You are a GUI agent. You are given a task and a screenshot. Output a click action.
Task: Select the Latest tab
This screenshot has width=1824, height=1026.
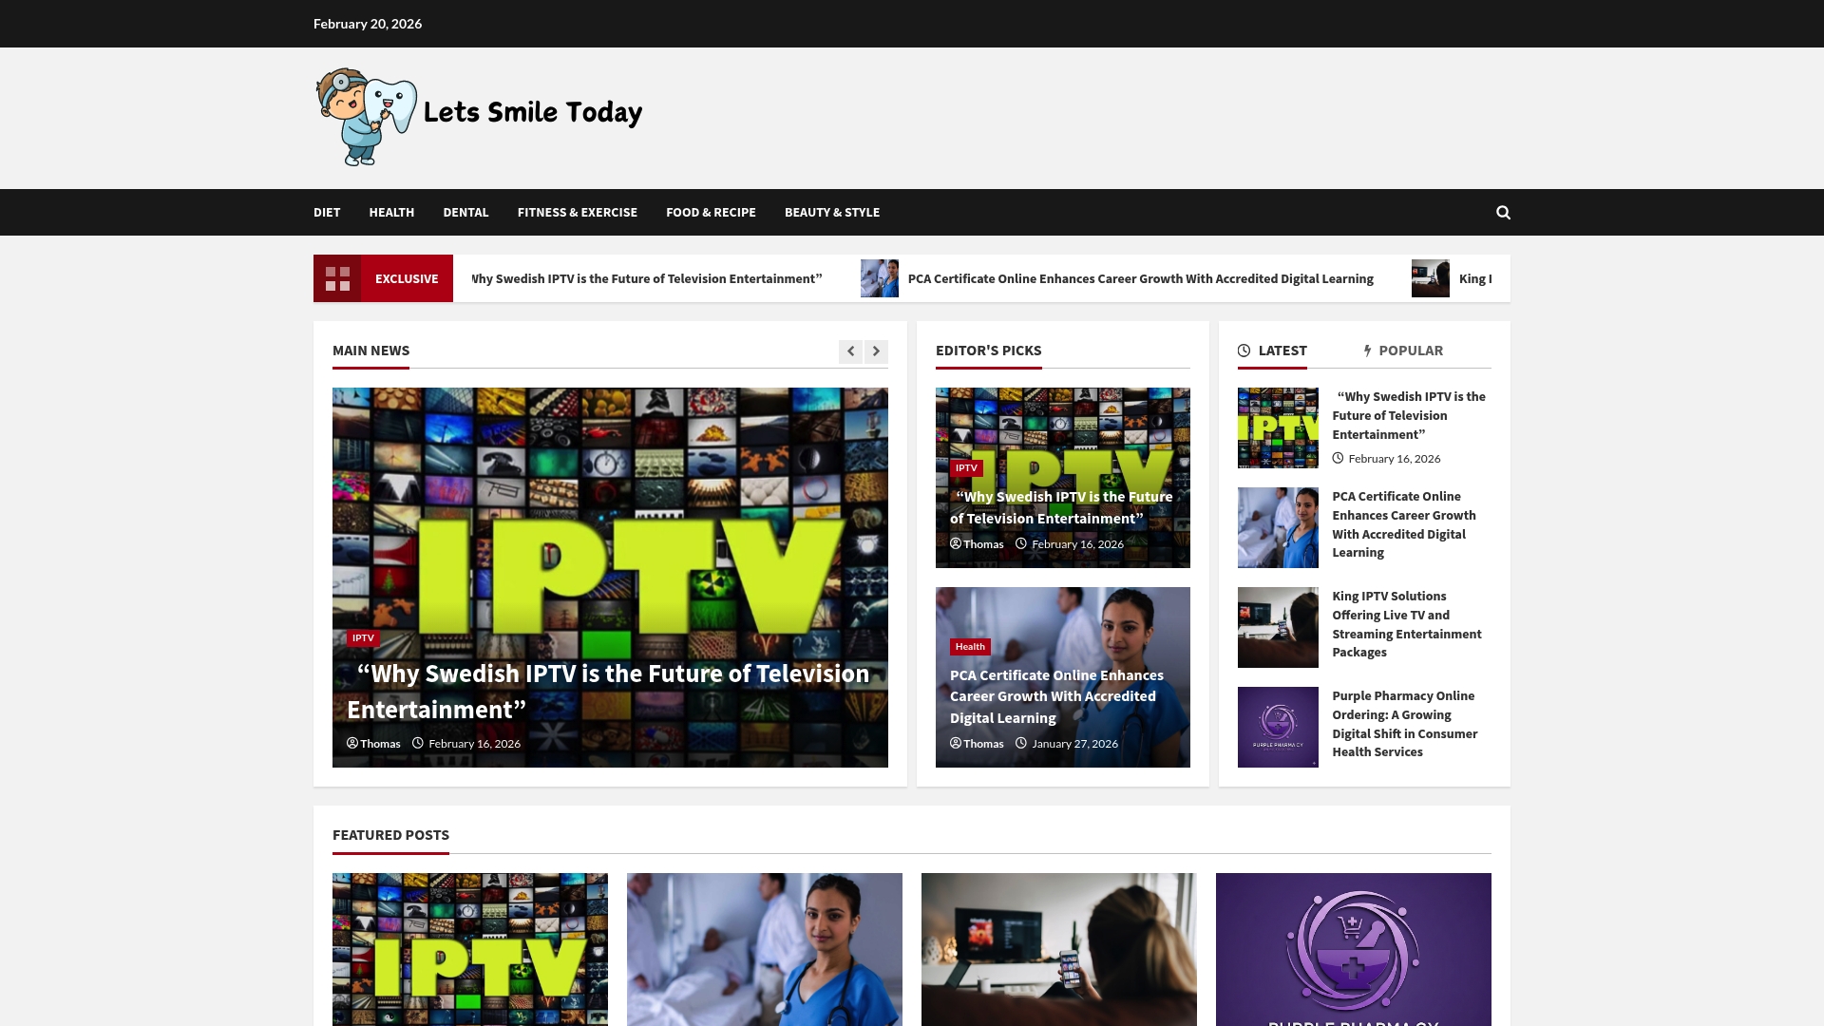[1272, 351]
